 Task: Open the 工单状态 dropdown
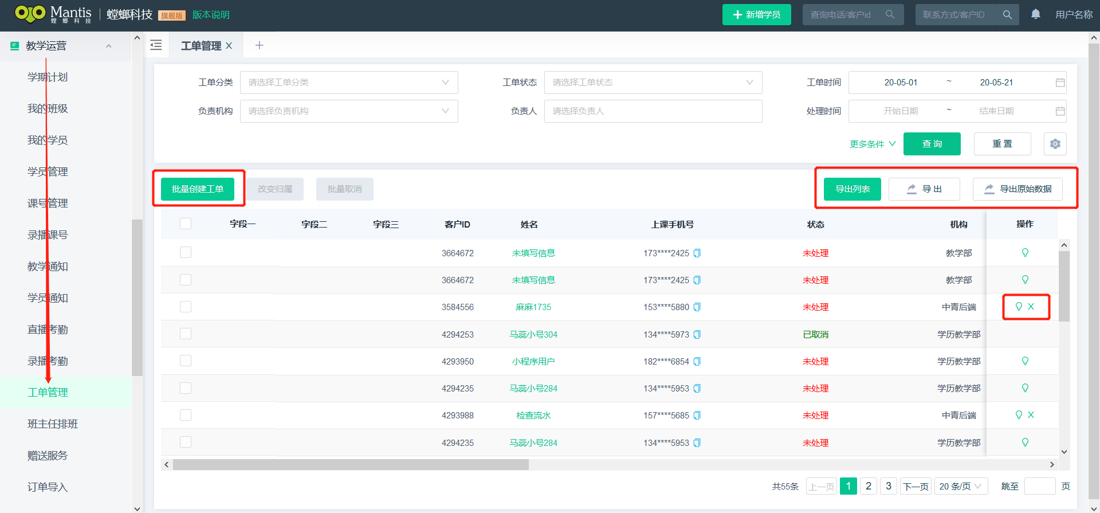[x=653, y=83]
